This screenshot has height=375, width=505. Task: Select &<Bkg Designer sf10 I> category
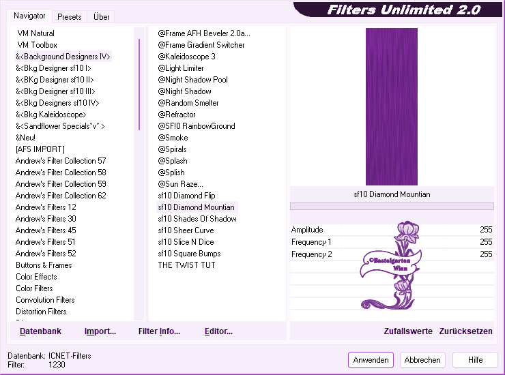pyautogui.click(x=53, y=68)
